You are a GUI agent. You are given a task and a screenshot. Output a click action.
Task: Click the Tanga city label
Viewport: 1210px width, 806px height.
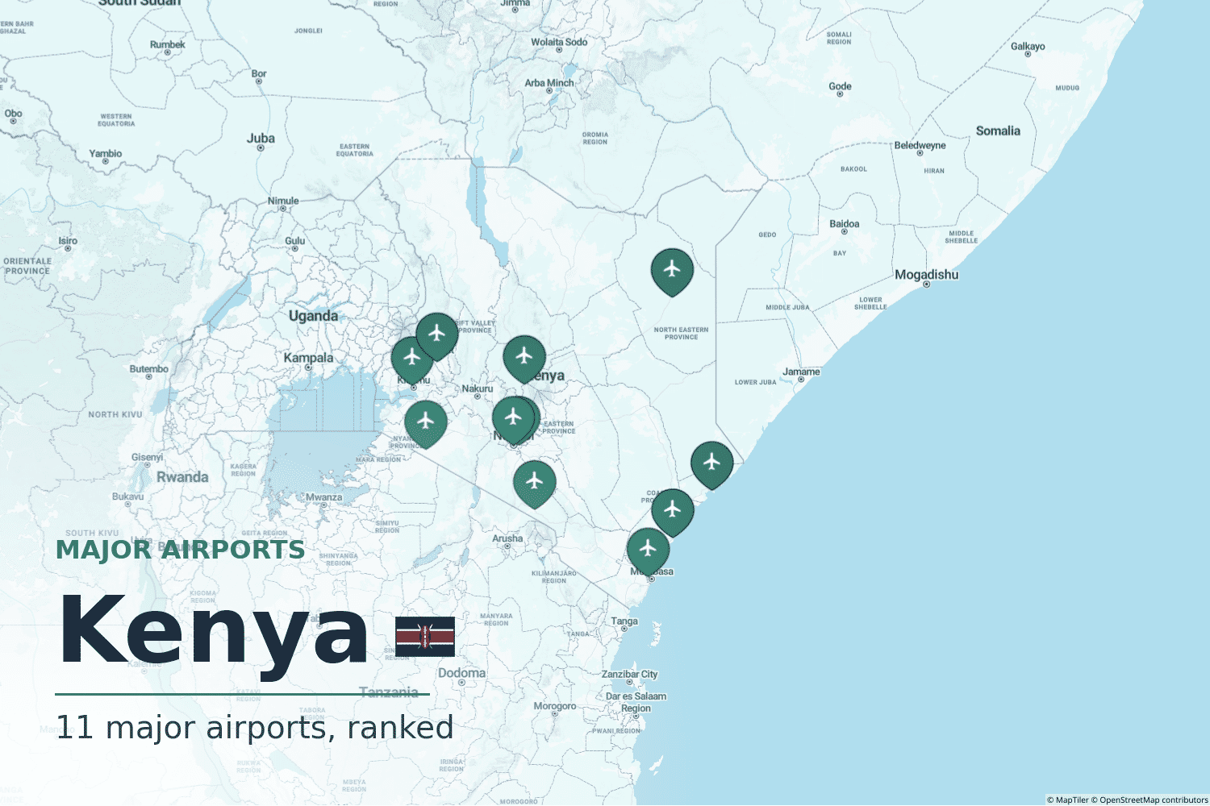pos(624,621)
